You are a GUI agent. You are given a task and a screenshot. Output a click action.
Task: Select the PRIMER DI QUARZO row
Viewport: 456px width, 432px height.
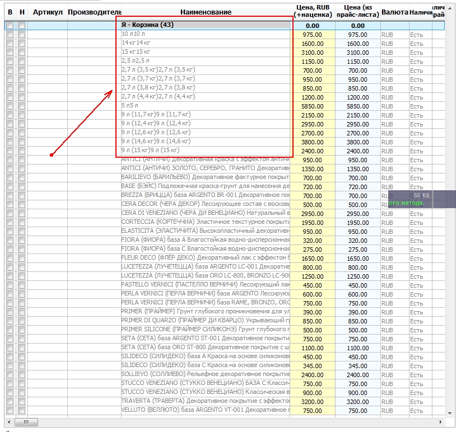[x=225, y=321]
